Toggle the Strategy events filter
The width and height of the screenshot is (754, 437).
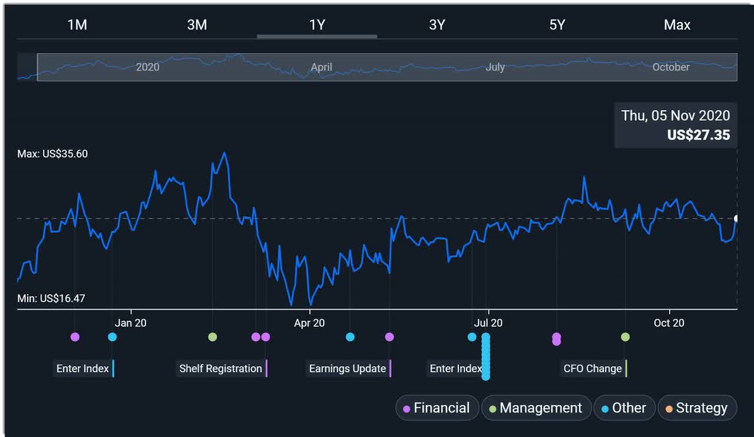(x=697, y=408)
